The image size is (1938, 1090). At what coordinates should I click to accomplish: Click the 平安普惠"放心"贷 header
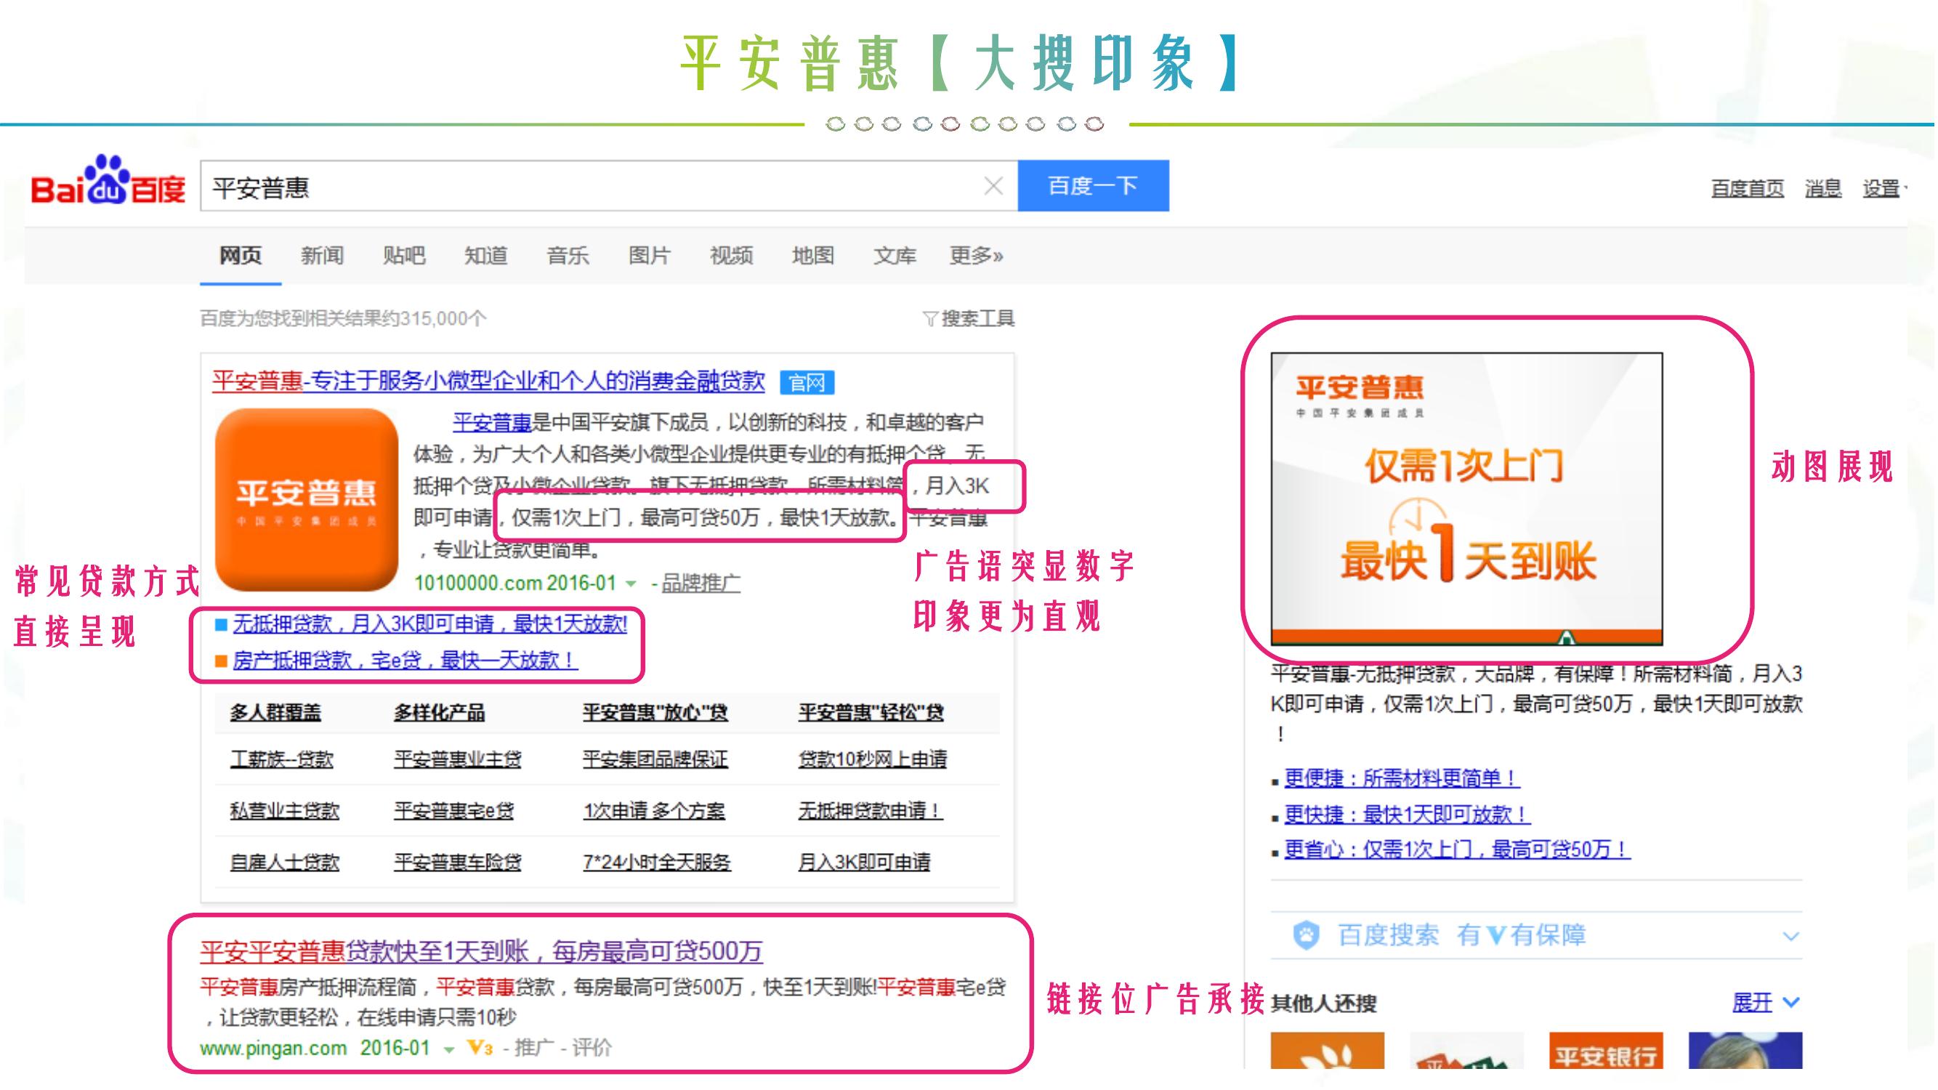(655, 712)
